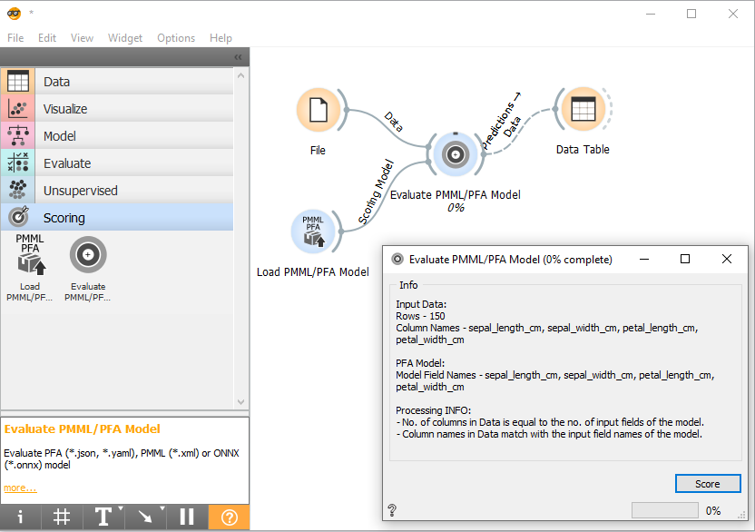The image size is (755, 532).
Task: Click the workflow info 'i' toolbar button
Action: coord(20,517)
